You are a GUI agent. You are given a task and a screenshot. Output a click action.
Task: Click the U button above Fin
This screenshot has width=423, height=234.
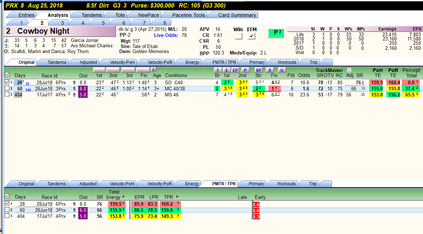[282, 70]
